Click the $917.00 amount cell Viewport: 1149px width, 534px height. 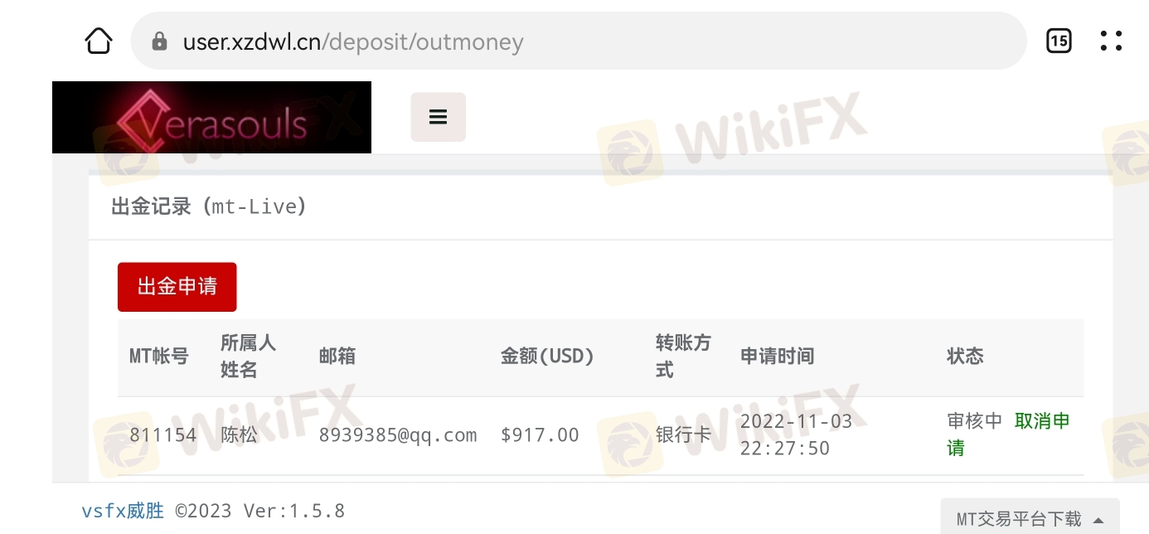[540, 434]
